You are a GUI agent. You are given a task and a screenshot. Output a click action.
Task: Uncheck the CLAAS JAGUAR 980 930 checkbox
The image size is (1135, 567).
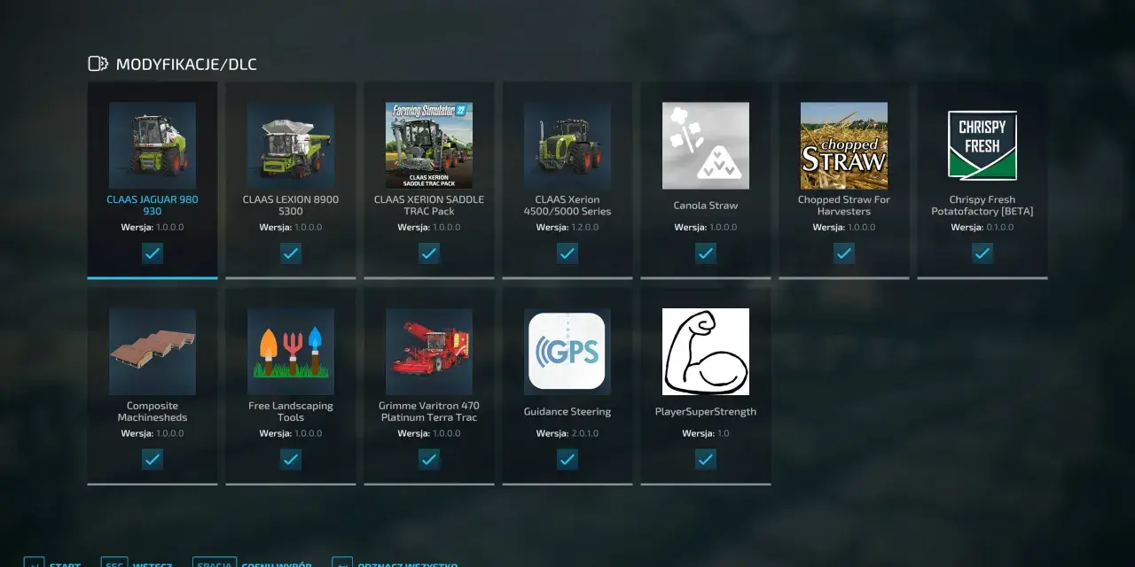(x=153, y=253)
